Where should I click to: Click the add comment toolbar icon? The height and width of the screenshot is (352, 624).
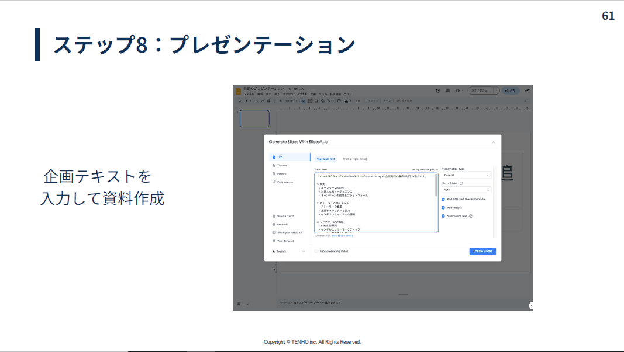(339, 101)
